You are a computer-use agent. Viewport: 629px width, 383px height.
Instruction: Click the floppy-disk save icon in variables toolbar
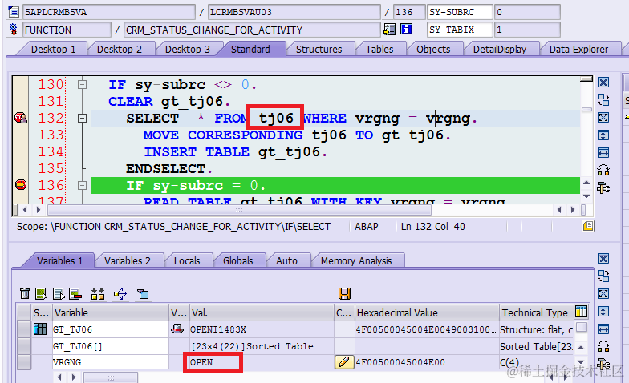(x=344, y=293)
